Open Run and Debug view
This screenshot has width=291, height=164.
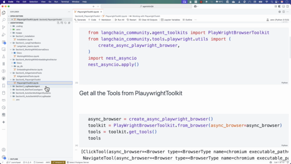coord(4,35)
